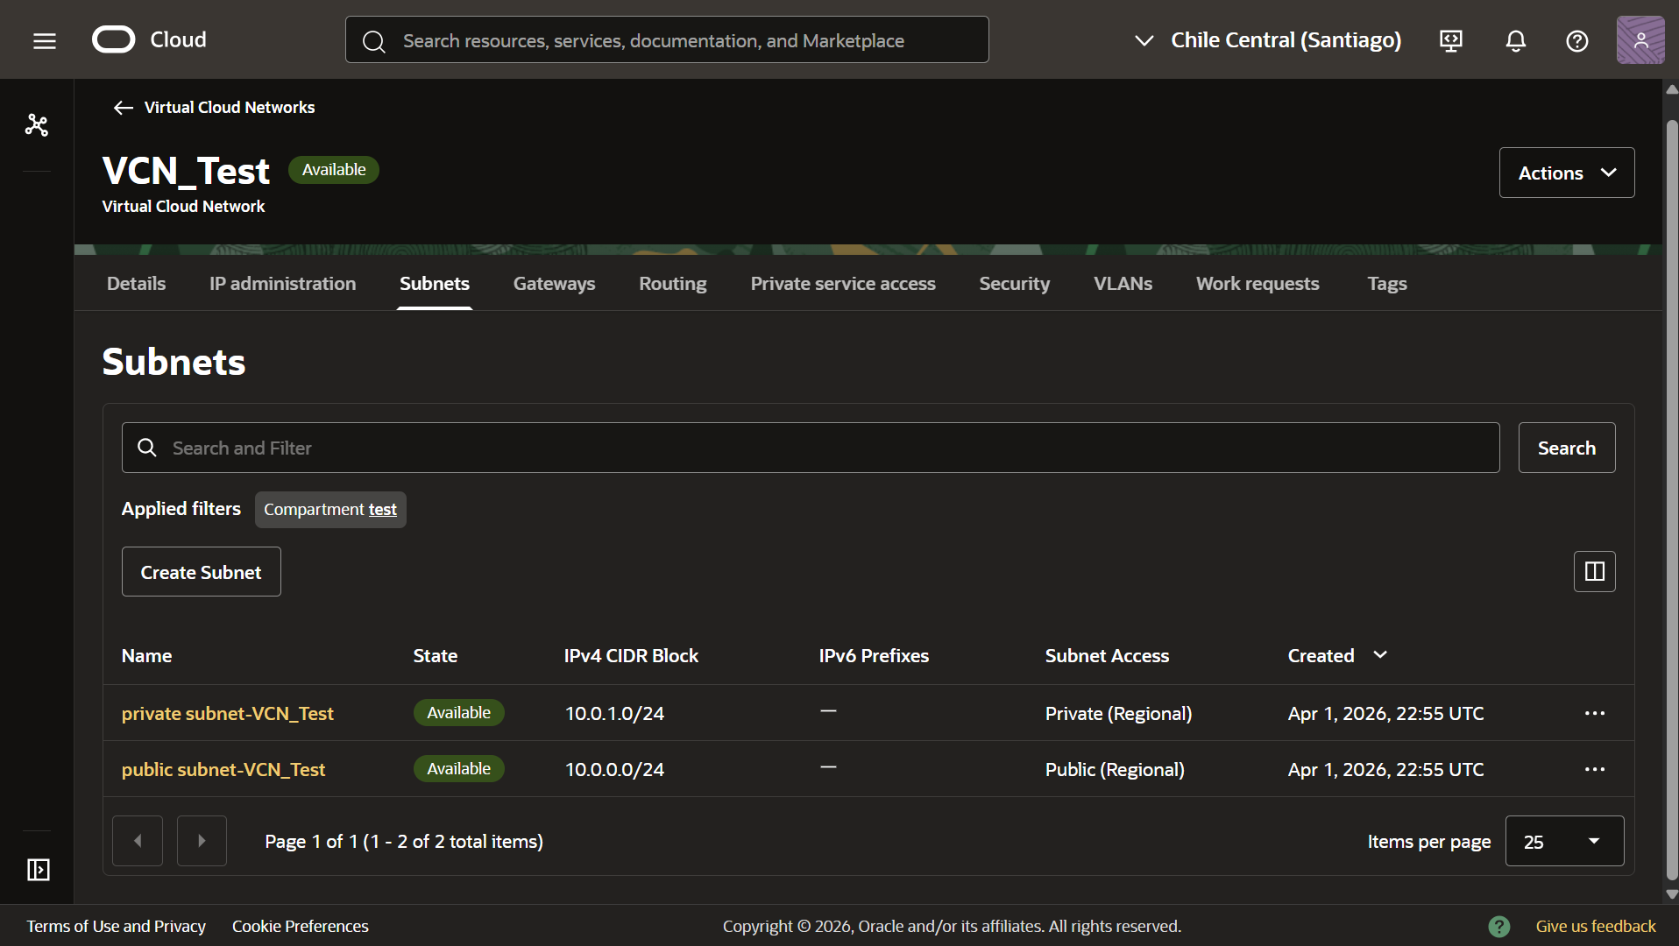
Task: Switch to the Details tab
Action: (136, 284)
